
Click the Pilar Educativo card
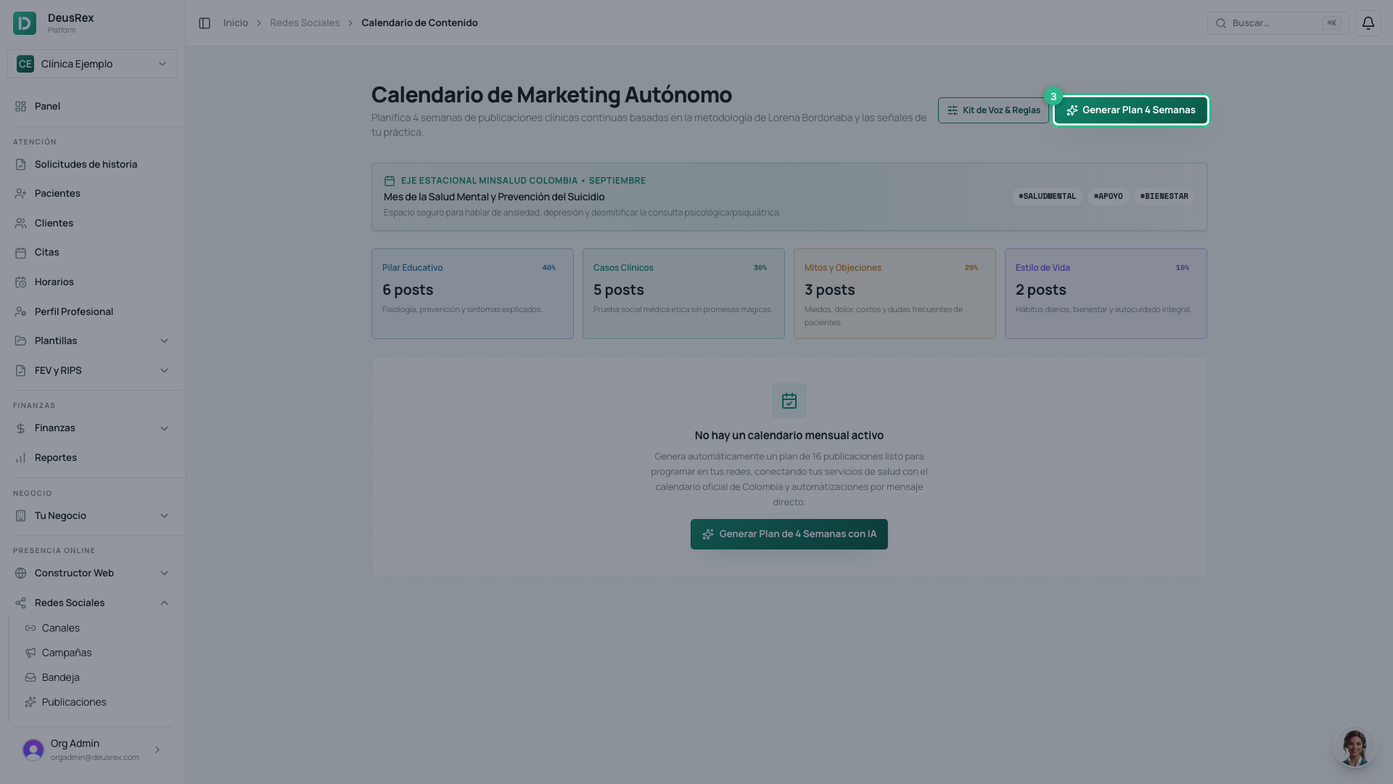472,293
